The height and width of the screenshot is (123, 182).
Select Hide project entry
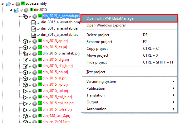(x=129, y=62)
